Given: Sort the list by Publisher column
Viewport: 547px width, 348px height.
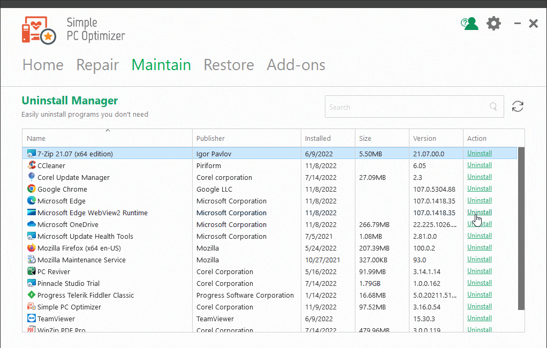Looking at the screenshot, I should click(247, 138).
